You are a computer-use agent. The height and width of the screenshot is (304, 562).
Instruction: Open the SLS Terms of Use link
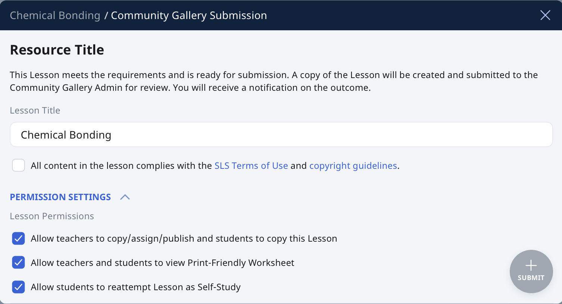click(x=251, y=165)
